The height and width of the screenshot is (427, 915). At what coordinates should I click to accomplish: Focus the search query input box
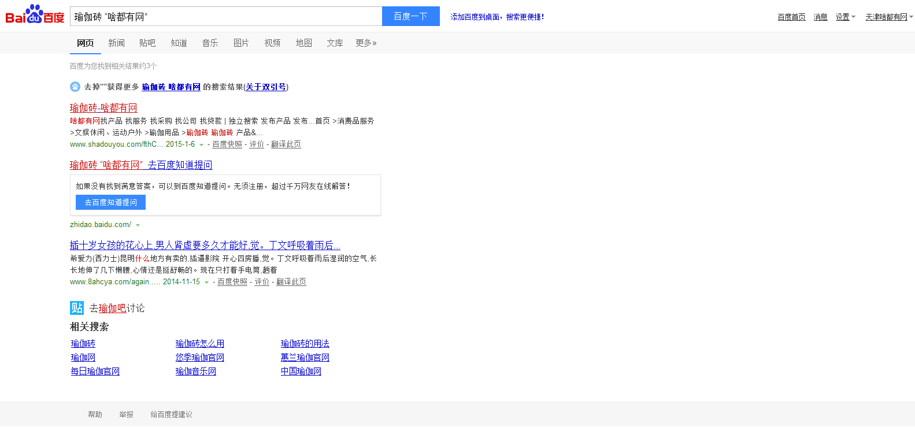(225, 17)
